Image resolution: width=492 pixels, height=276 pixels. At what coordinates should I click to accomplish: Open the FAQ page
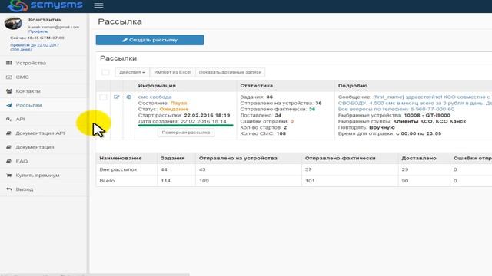22,161
